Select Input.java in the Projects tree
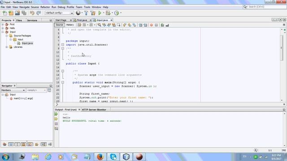Screen dimensions: 287x161 (x=27, y=43)
